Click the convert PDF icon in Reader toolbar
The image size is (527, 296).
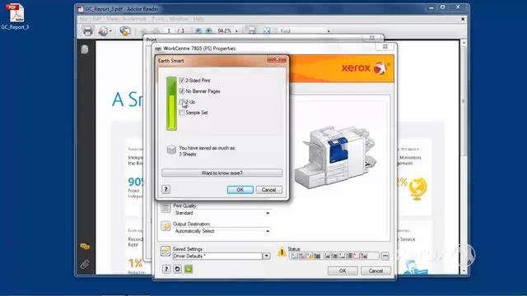tap(104, 31)
